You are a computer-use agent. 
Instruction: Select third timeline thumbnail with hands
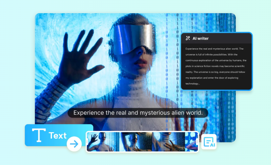(x=169, y=142)
